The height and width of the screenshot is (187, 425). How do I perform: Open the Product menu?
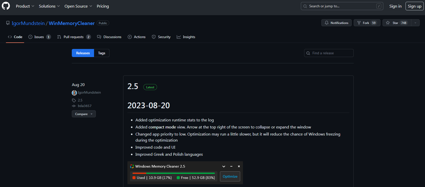25,6
